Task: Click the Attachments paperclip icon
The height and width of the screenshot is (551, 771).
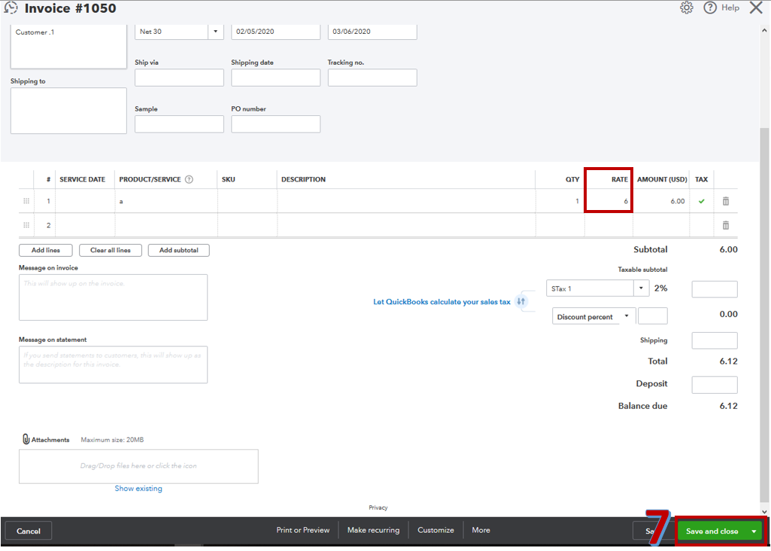Action: (25, 439)
